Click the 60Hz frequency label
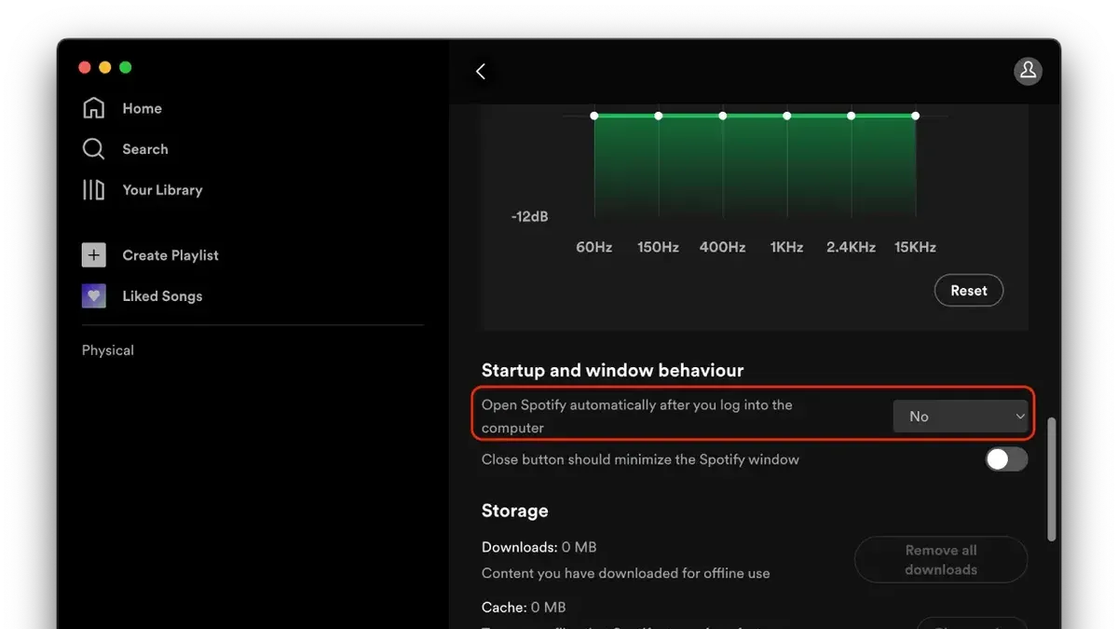The width and height of the screenshot is (1118, 629). point(594,247)
